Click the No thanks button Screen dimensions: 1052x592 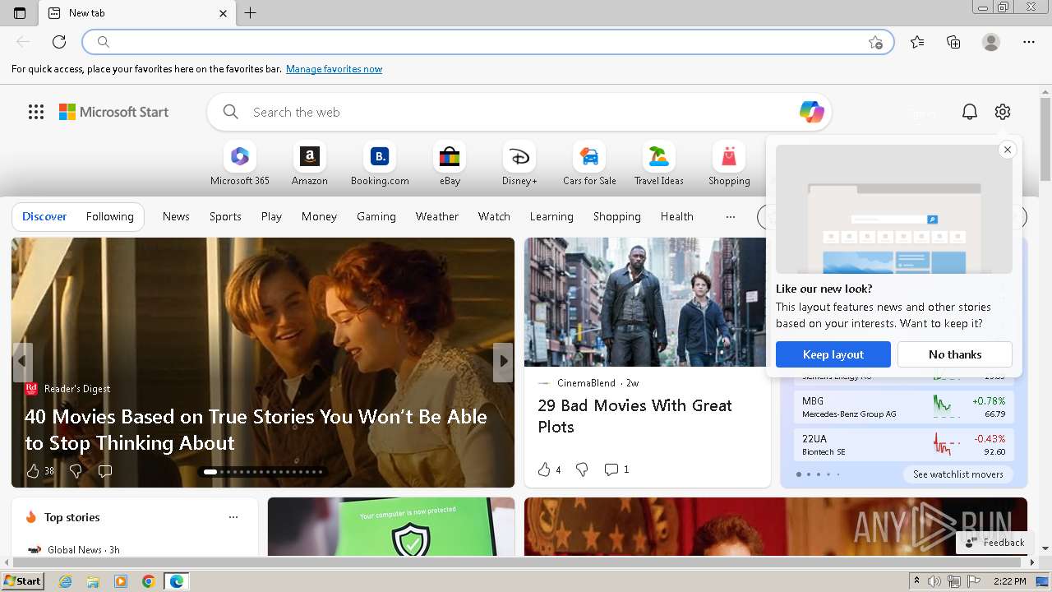coord(955,354)
